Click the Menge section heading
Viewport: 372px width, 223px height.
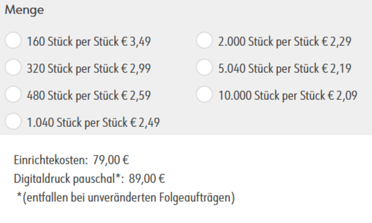click(x=24, y=10)
